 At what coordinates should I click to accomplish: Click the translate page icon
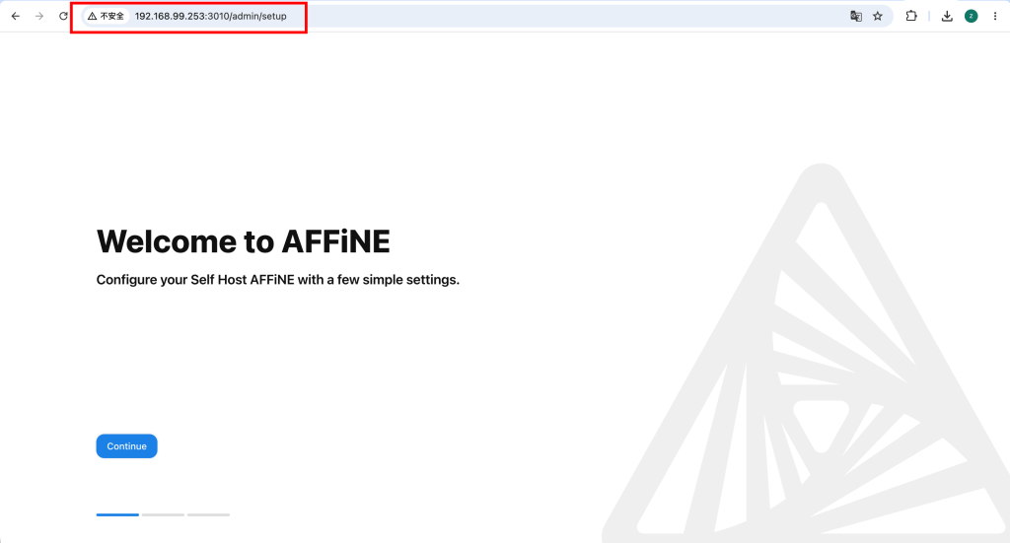pos(855,16)
